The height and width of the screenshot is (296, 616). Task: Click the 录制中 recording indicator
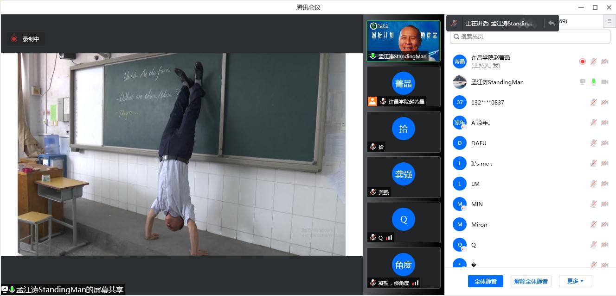coord(26,39)
